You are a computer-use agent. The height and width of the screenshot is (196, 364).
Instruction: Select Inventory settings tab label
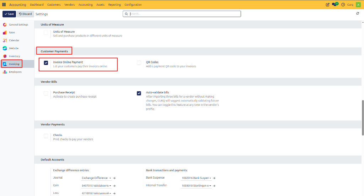click(x=14, y=56)
